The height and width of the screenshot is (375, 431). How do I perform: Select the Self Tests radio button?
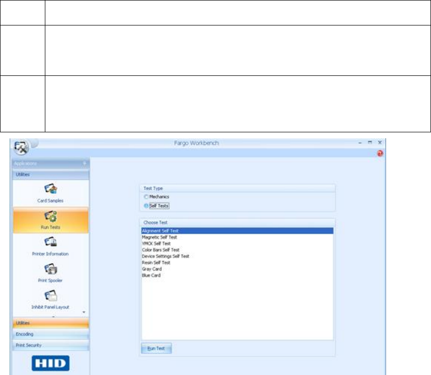146,206
